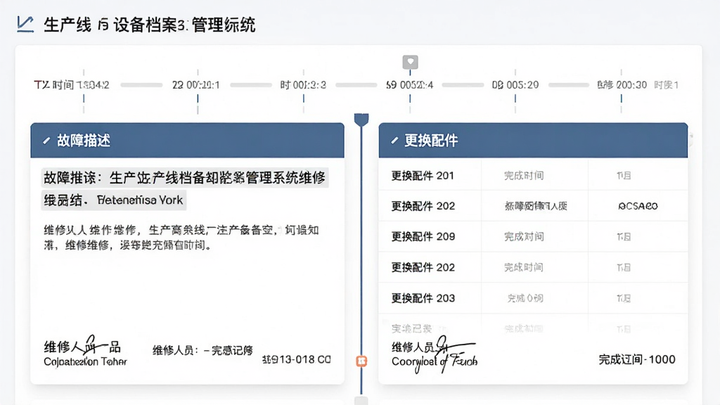Click the row 更换配件 201
The height and width of the screenshot is (405, 720).
533,175
